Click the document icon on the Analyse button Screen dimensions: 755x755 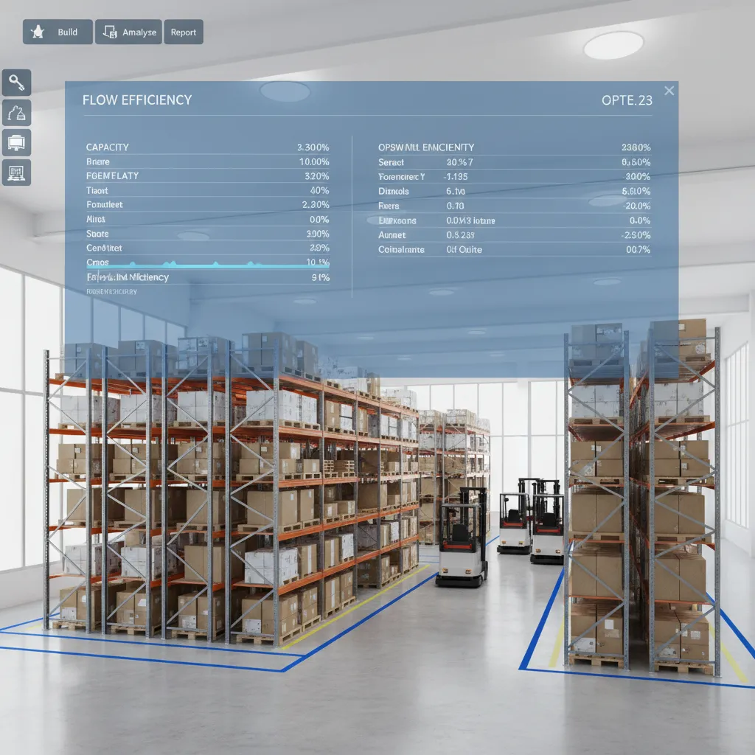(x=109, y=32)
